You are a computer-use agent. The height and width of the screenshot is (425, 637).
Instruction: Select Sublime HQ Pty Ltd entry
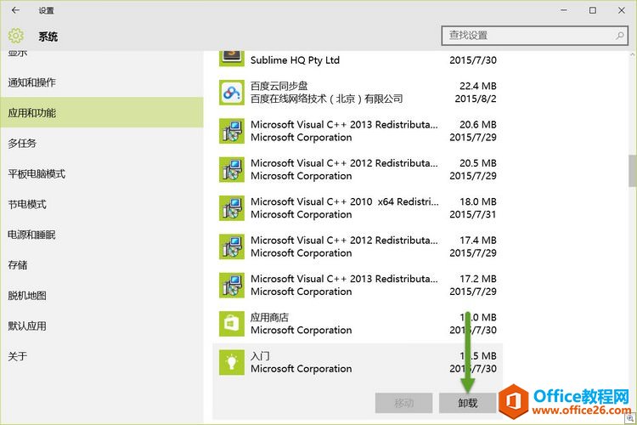(x=358, y=59)
